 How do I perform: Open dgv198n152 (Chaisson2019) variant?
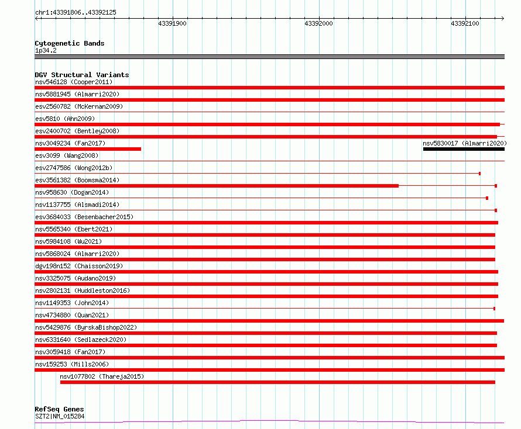(x=79, y=266)
